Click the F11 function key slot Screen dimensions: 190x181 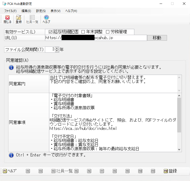point(153,171)
